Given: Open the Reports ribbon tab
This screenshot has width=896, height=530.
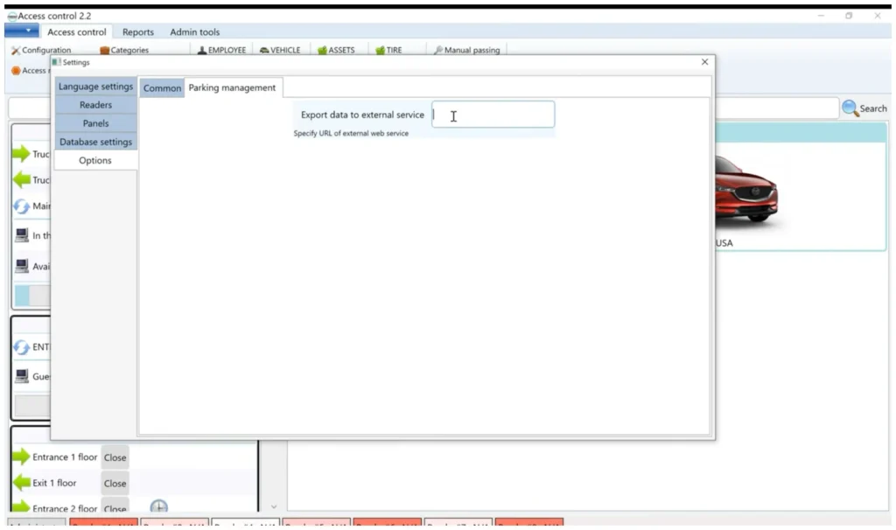Looking at the screenshot, I should (x=137, y=32).
